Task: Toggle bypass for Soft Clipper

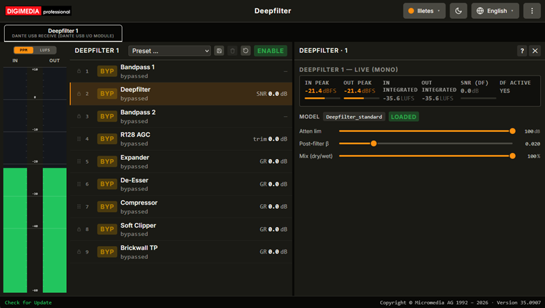Action: (x=107, y=229)
